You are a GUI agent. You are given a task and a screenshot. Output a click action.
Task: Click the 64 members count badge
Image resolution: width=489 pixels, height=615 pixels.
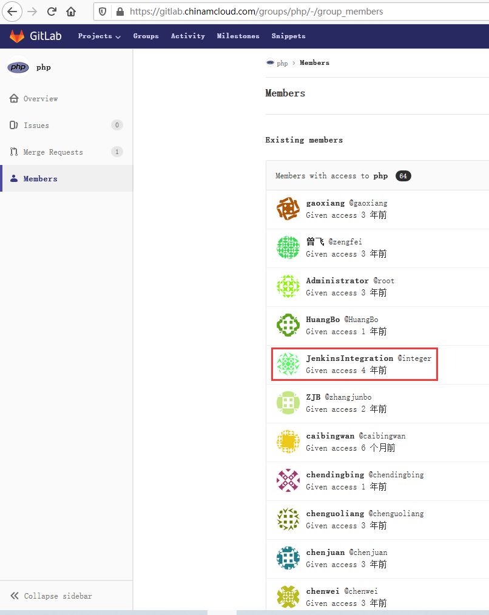(403, 176)
